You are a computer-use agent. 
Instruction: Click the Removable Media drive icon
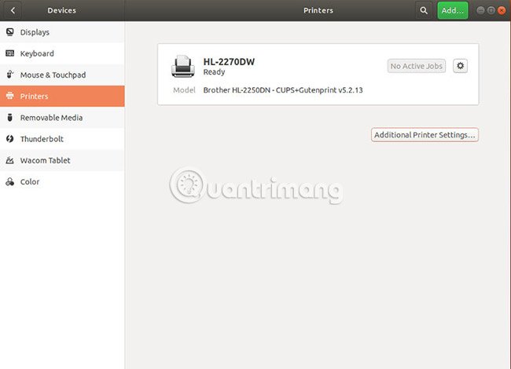10,118
